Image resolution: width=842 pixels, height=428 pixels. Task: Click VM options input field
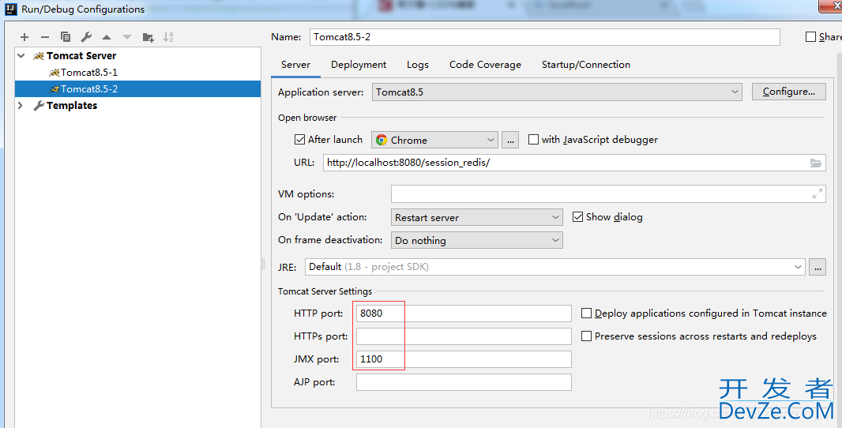click(x=608, y=193)
